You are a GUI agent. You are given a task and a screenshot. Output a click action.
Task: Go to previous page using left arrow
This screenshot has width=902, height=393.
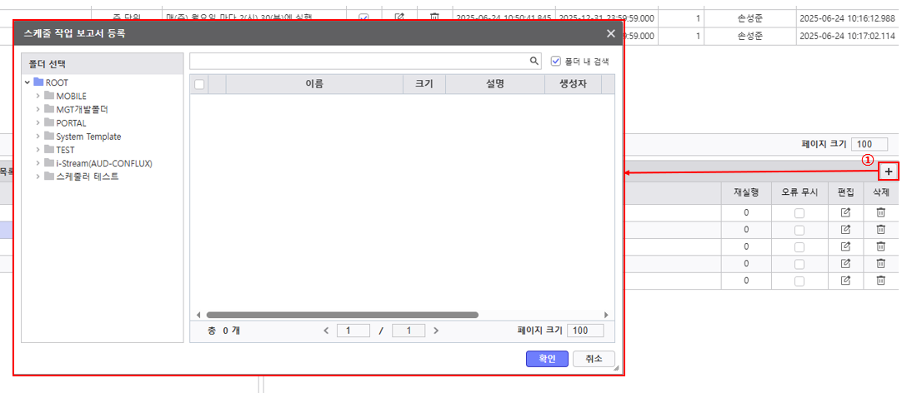pyautogui.click(x=327, y=331)
